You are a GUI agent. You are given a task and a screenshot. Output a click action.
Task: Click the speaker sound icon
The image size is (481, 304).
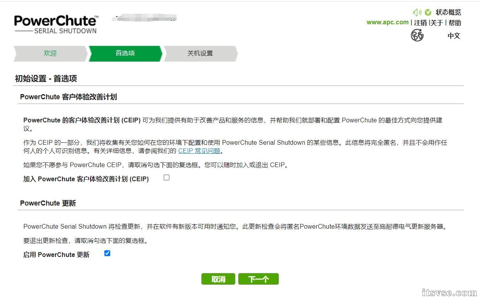tap(417, 13)
